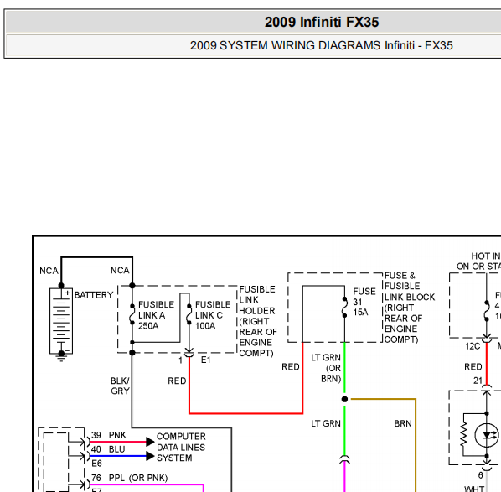Click the 'BRN' wire label

403,423
